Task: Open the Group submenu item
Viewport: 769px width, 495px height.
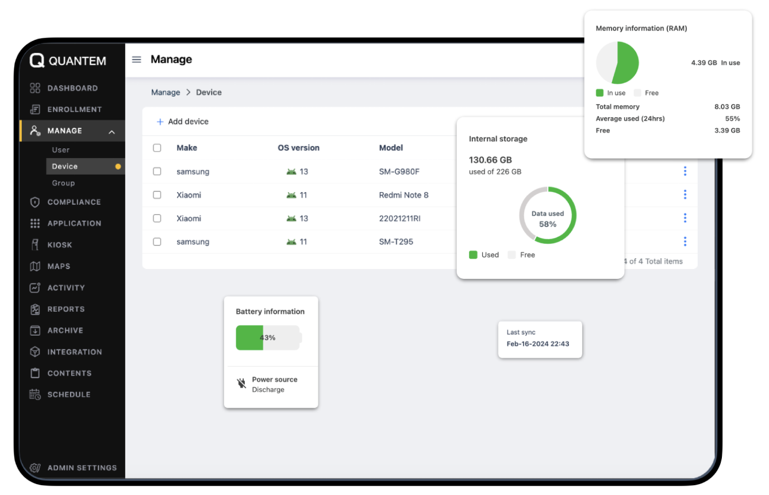Action: [x=63, y=183]
